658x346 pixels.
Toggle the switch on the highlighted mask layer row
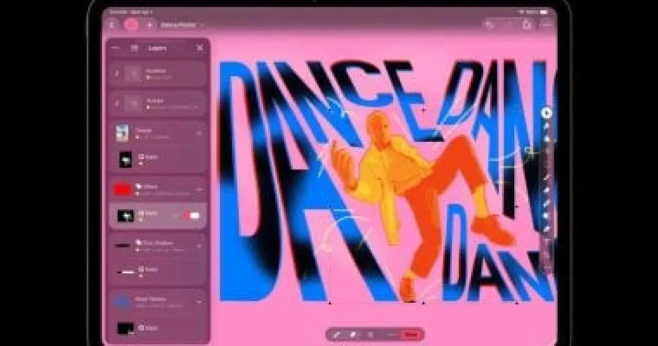click(x=191, y=216)
